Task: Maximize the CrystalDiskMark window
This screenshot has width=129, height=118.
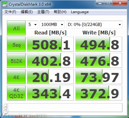Action: tap(108, 3)
